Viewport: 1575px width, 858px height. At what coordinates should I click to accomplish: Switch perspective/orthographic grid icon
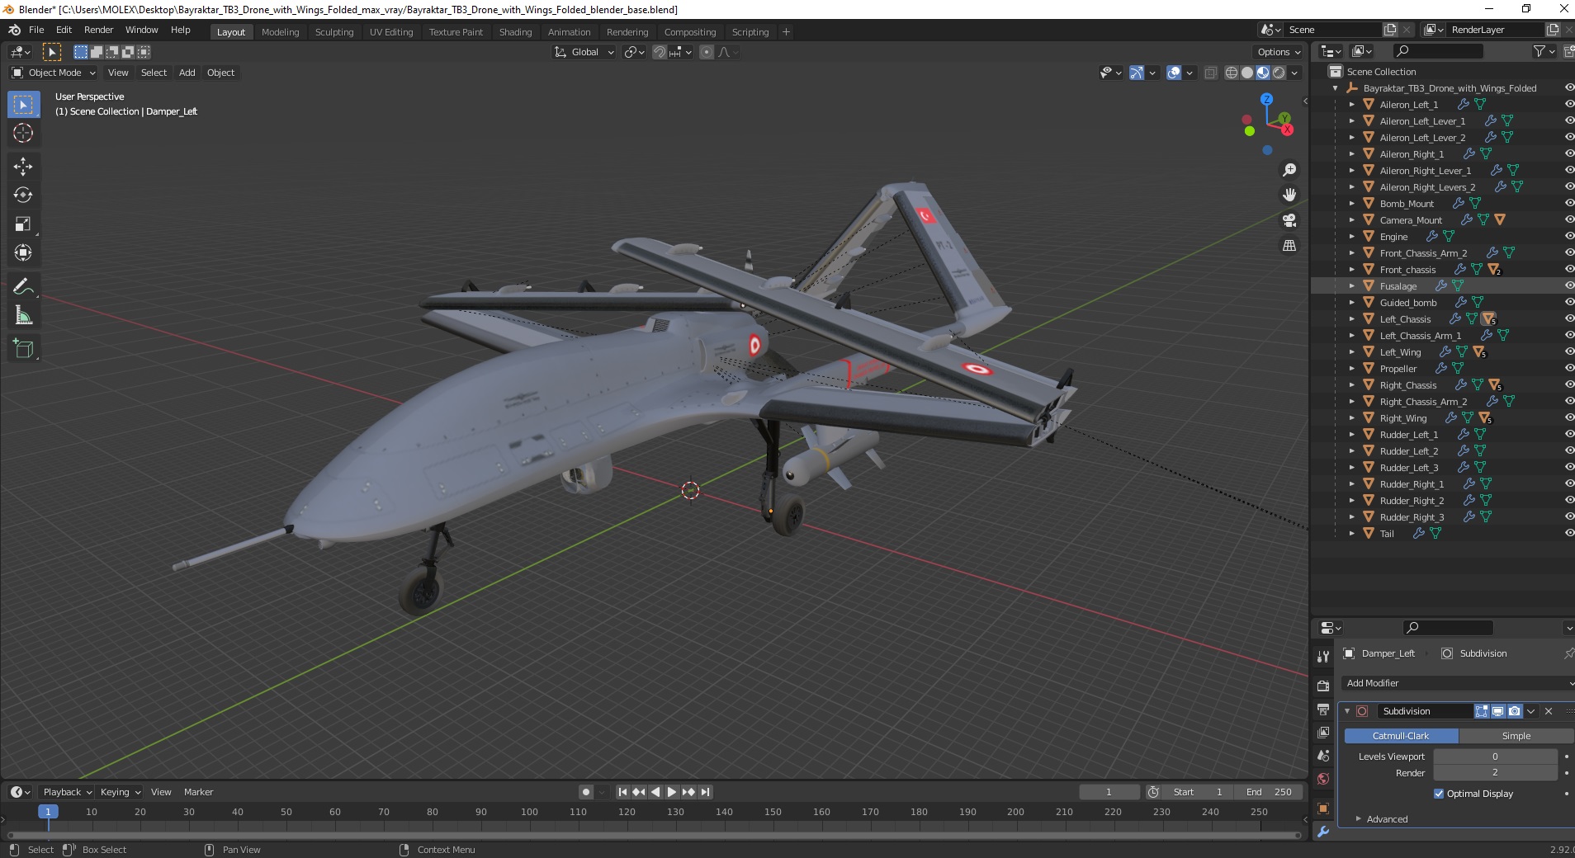[x=1289, y=245]
